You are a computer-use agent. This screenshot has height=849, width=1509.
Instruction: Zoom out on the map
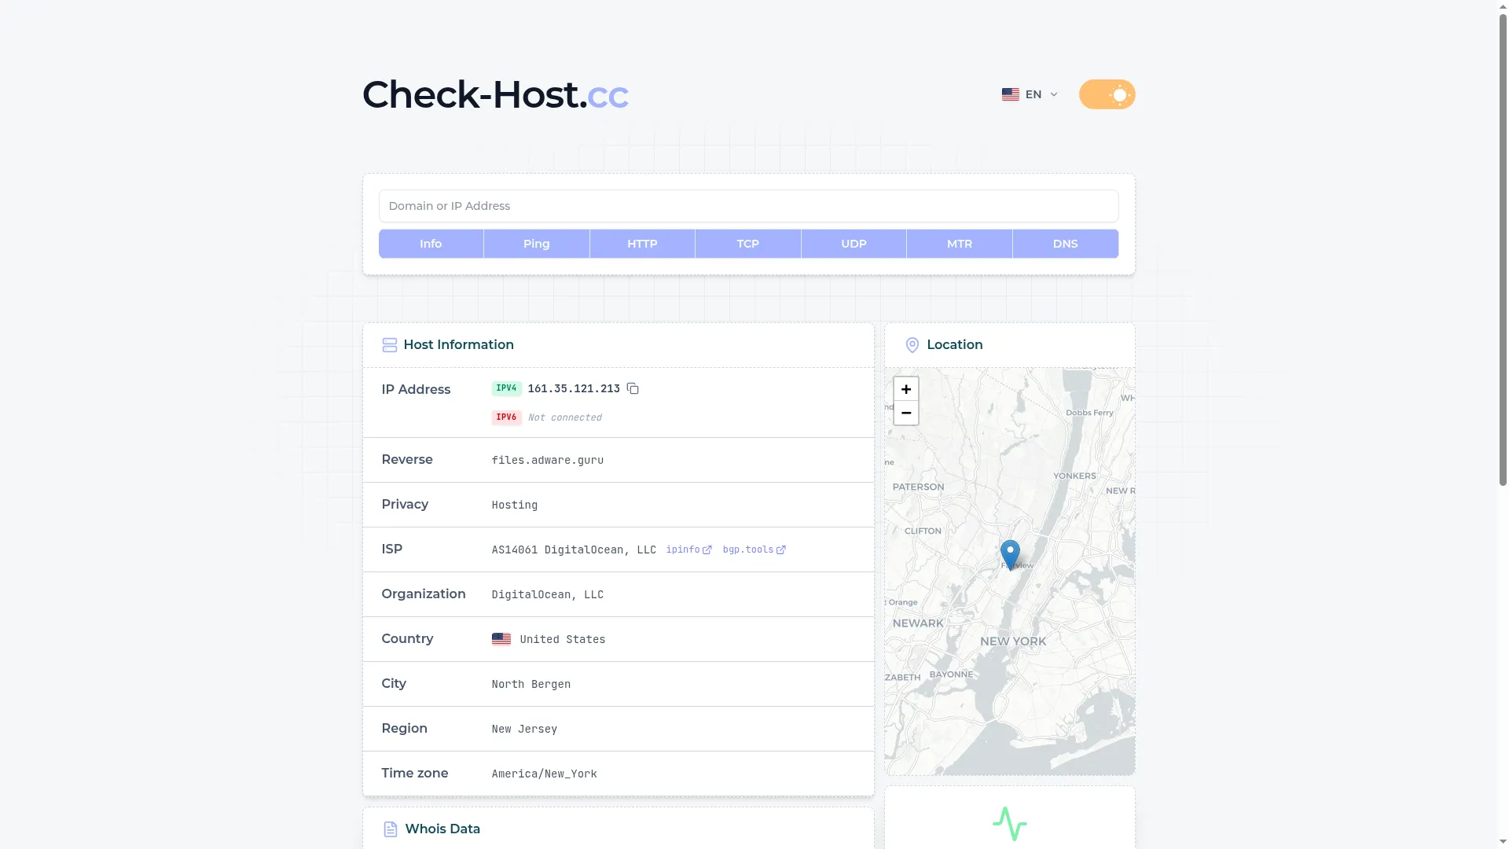tap(906, 413)
